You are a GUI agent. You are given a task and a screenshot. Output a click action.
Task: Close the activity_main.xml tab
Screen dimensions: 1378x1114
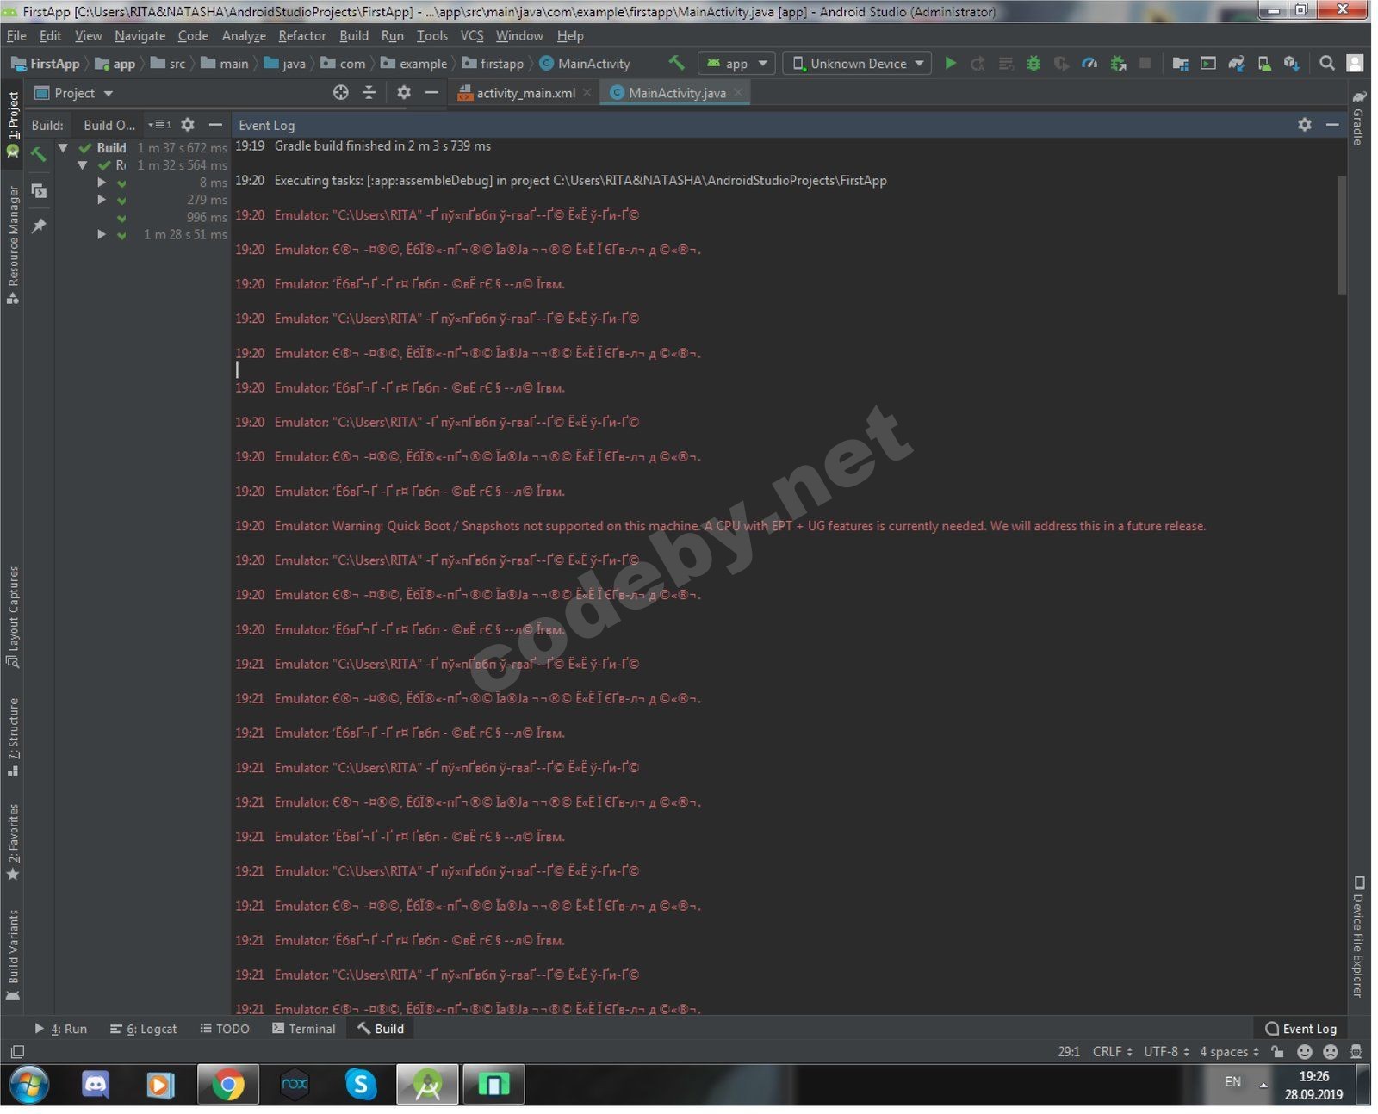[x=587, y=92]
